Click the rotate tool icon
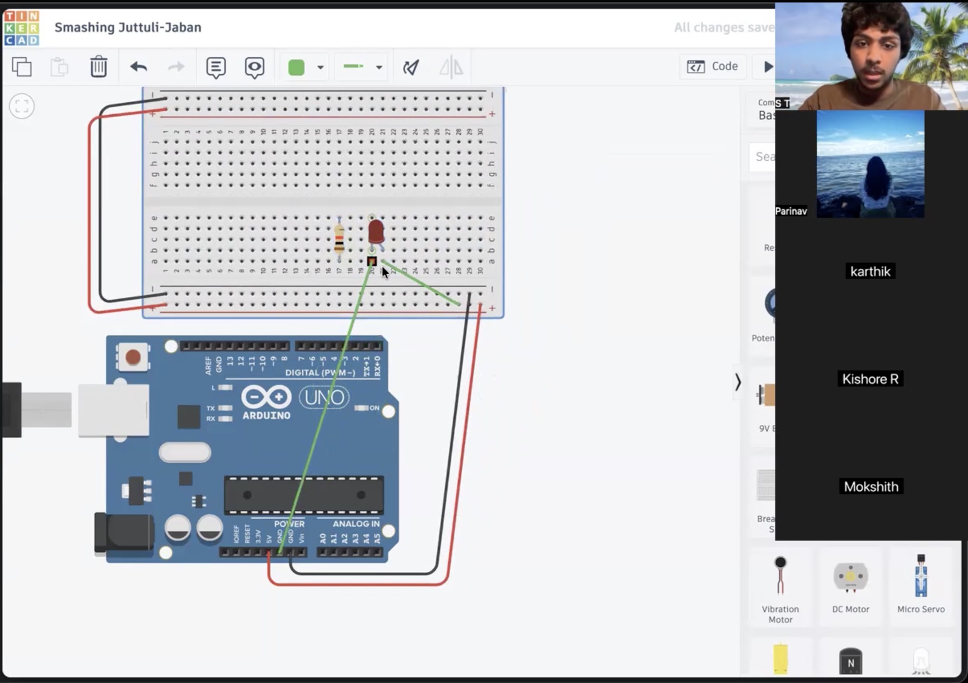This screenshot has width=968, height=683. (411, 67)
